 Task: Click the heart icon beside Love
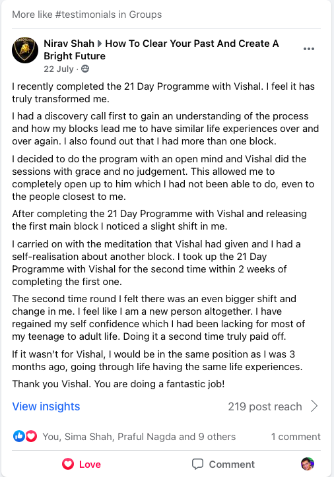pos(68,464)
